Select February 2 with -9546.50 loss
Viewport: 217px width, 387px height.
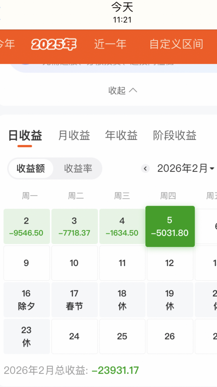click(x=27, y=226)
